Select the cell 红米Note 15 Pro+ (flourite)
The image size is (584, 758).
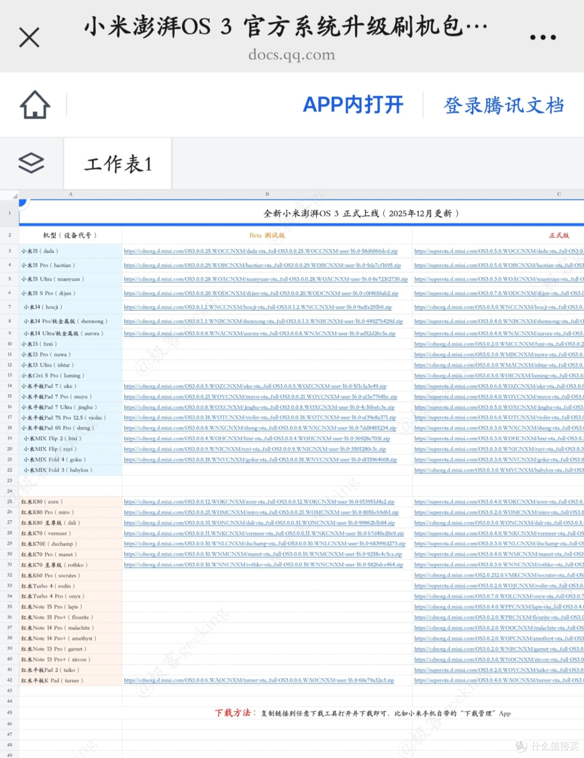(x=70, y=617)
